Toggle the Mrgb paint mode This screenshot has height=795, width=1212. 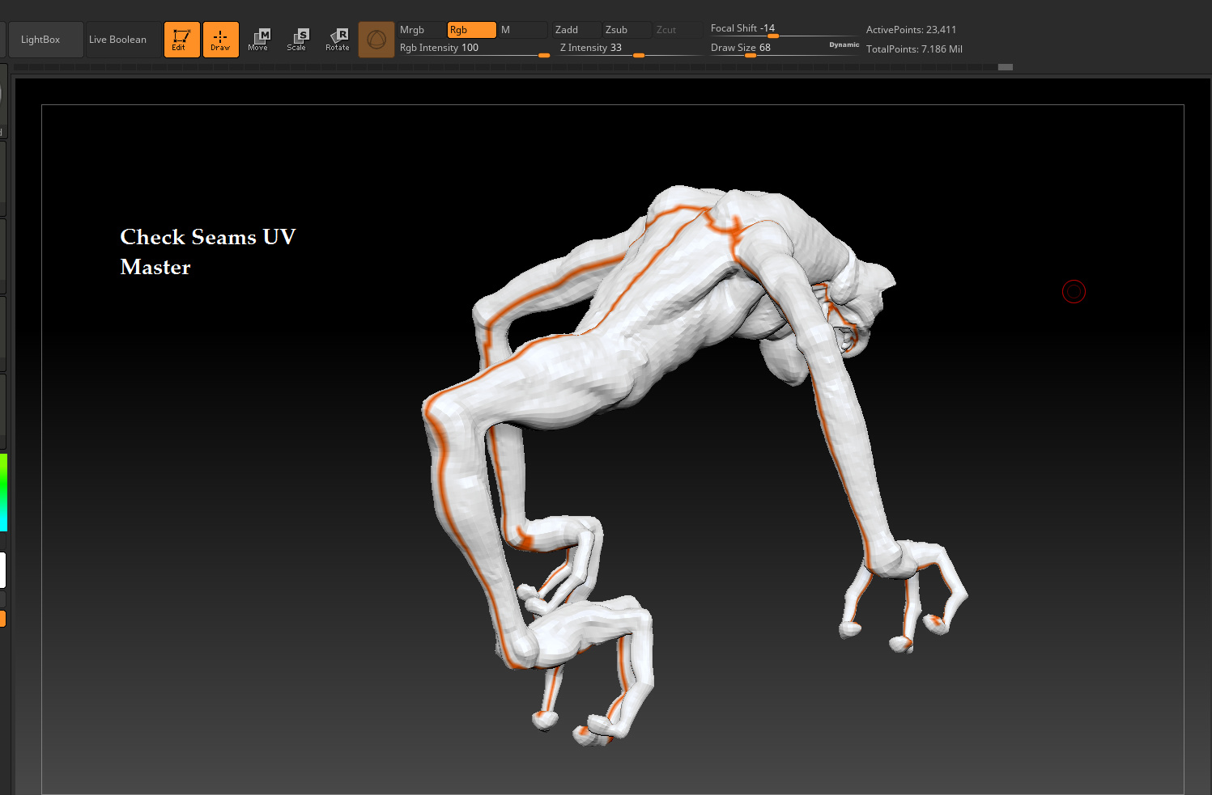coord(421,30)
